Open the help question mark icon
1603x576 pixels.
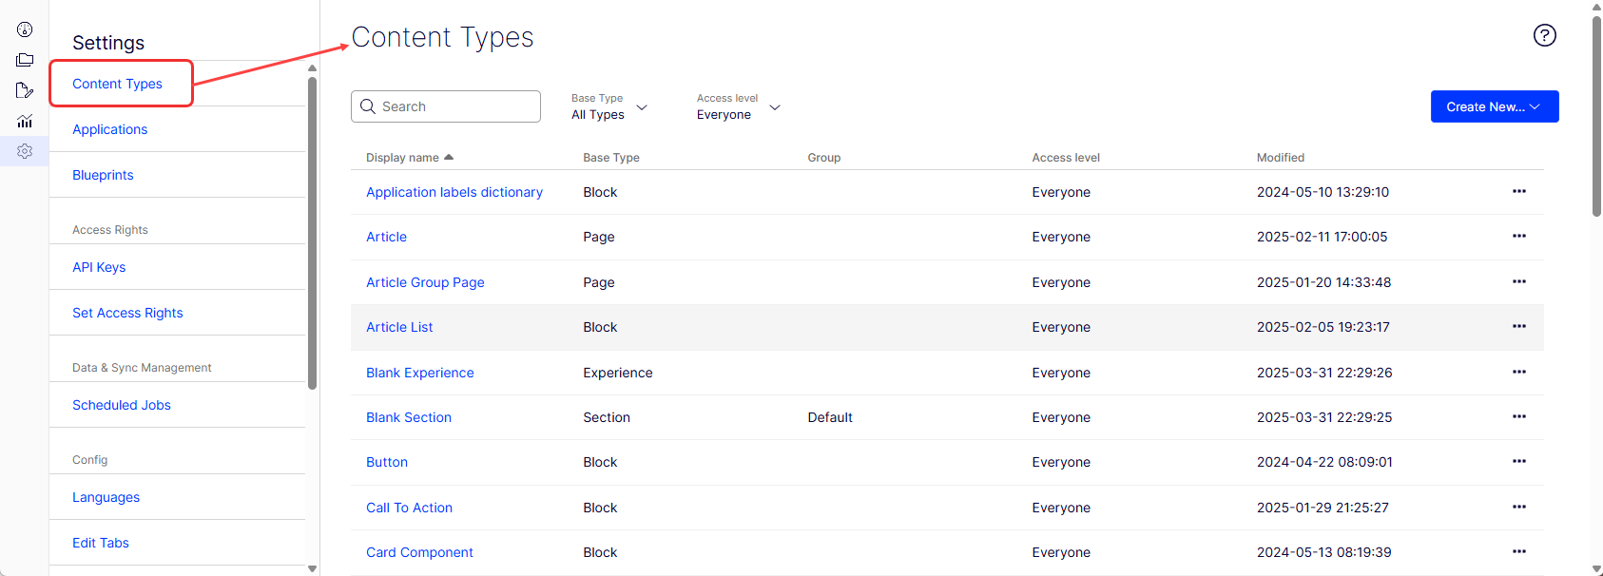(x=1545, y=35)
